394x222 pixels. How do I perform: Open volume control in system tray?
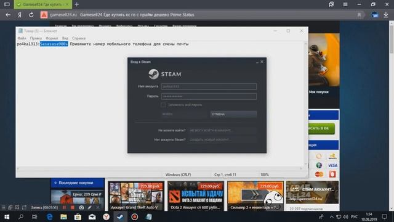346,216
